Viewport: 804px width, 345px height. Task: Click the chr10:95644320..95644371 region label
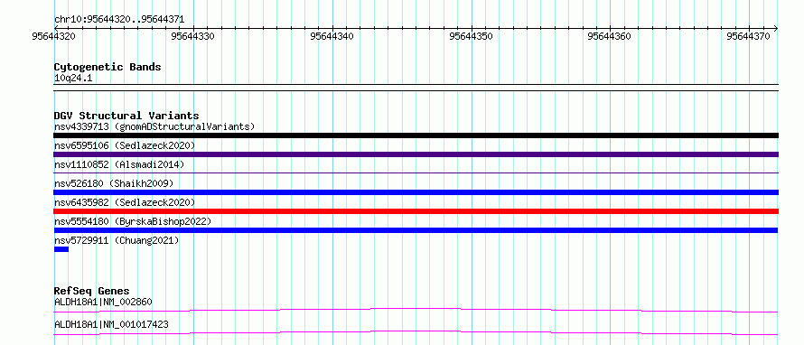click(x=119, y=20)
